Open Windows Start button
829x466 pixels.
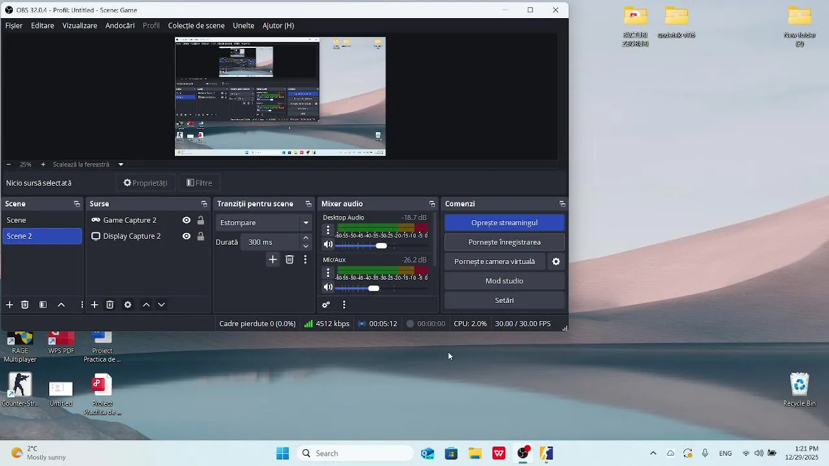[x=282, y=453]
